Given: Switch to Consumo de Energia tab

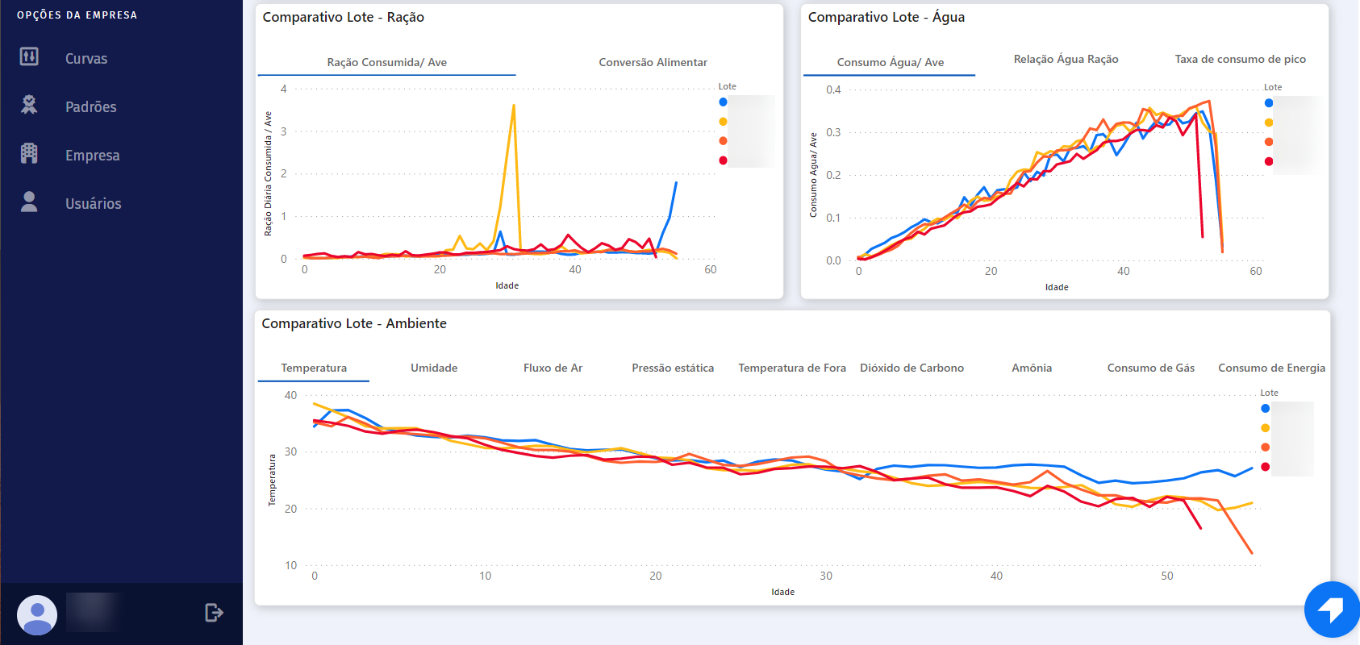Looking at the screenshot, I should click(1272, 368).
